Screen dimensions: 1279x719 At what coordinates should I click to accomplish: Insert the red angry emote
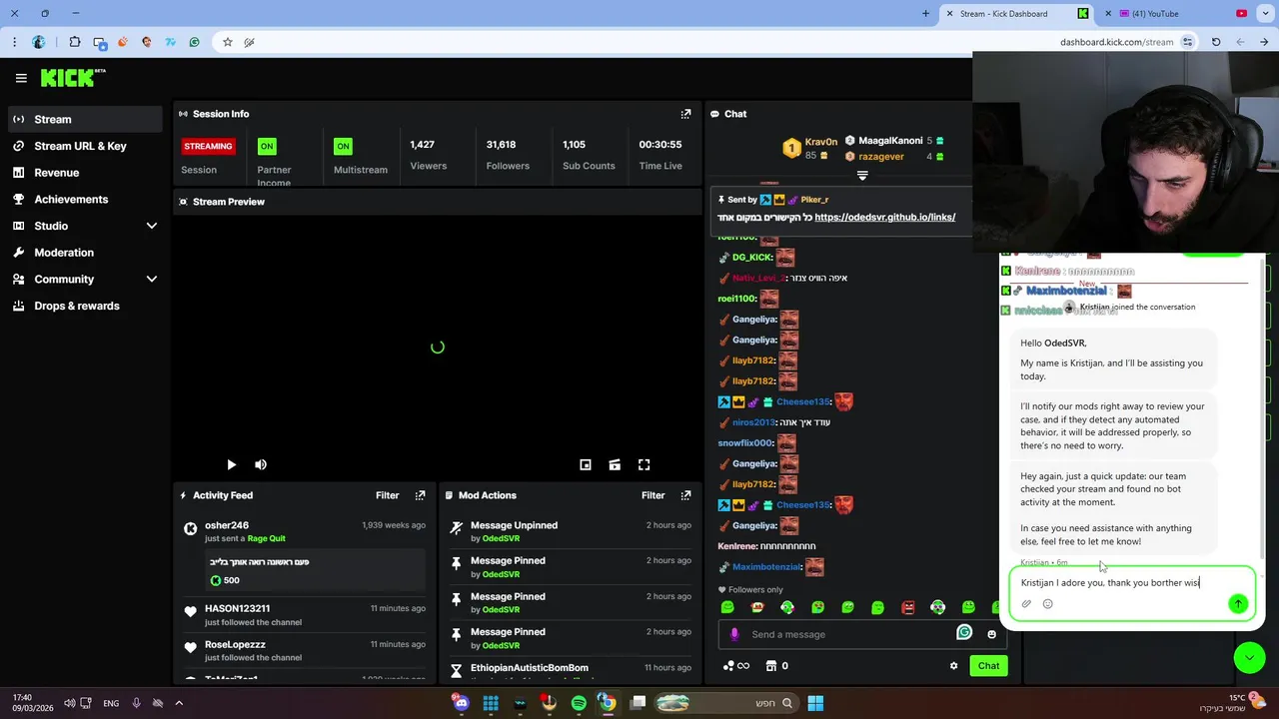pos(908,607)
